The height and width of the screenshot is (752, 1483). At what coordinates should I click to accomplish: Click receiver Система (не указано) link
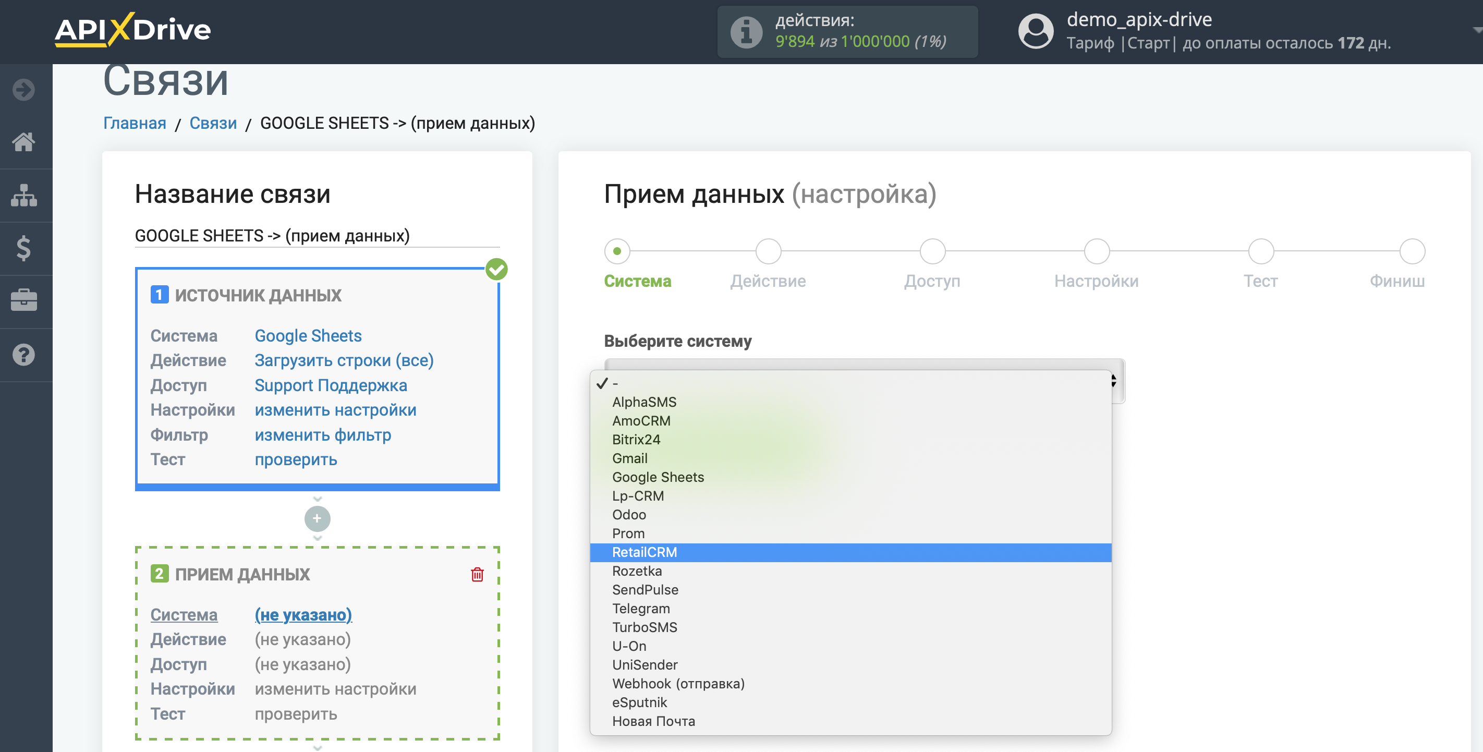(x=303, y=614)
